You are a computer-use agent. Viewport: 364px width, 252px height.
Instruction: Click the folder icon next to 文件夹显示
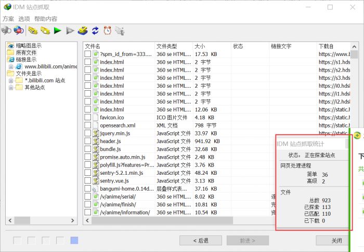[x=10, y=73]
